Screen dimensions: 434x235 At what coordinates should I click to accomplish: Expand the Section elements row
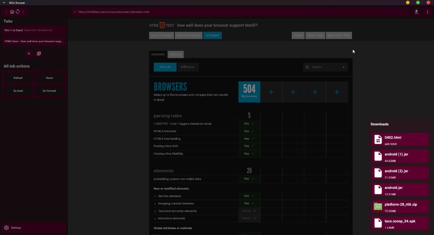(x=155, y=196)
